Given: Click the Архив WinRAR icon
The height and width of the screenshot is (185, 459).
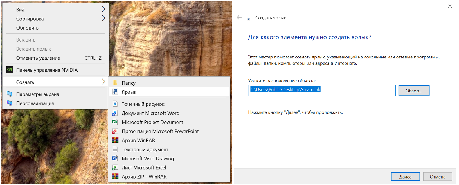Looking at the screenshot, I should click(x=115, y=140).
